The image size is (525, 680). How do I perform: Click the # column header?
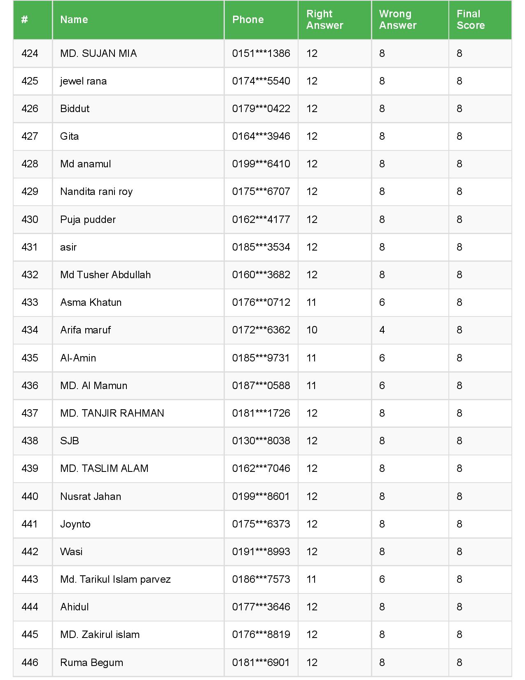pyautogui.click(x=25, y=20)
